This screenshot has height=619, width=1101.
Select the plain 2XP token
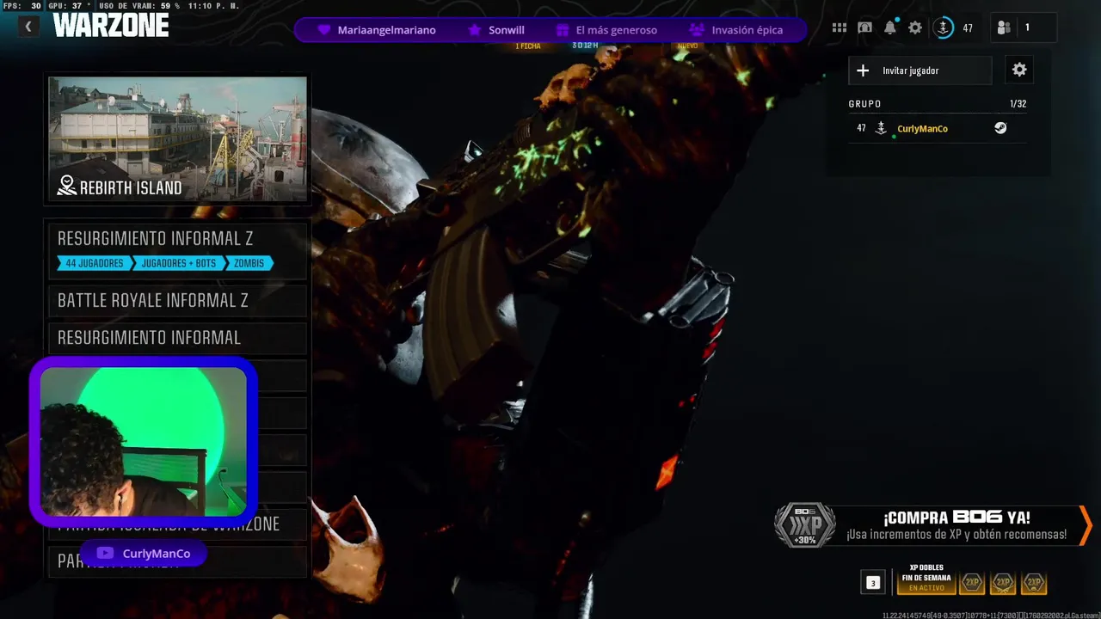972,583
